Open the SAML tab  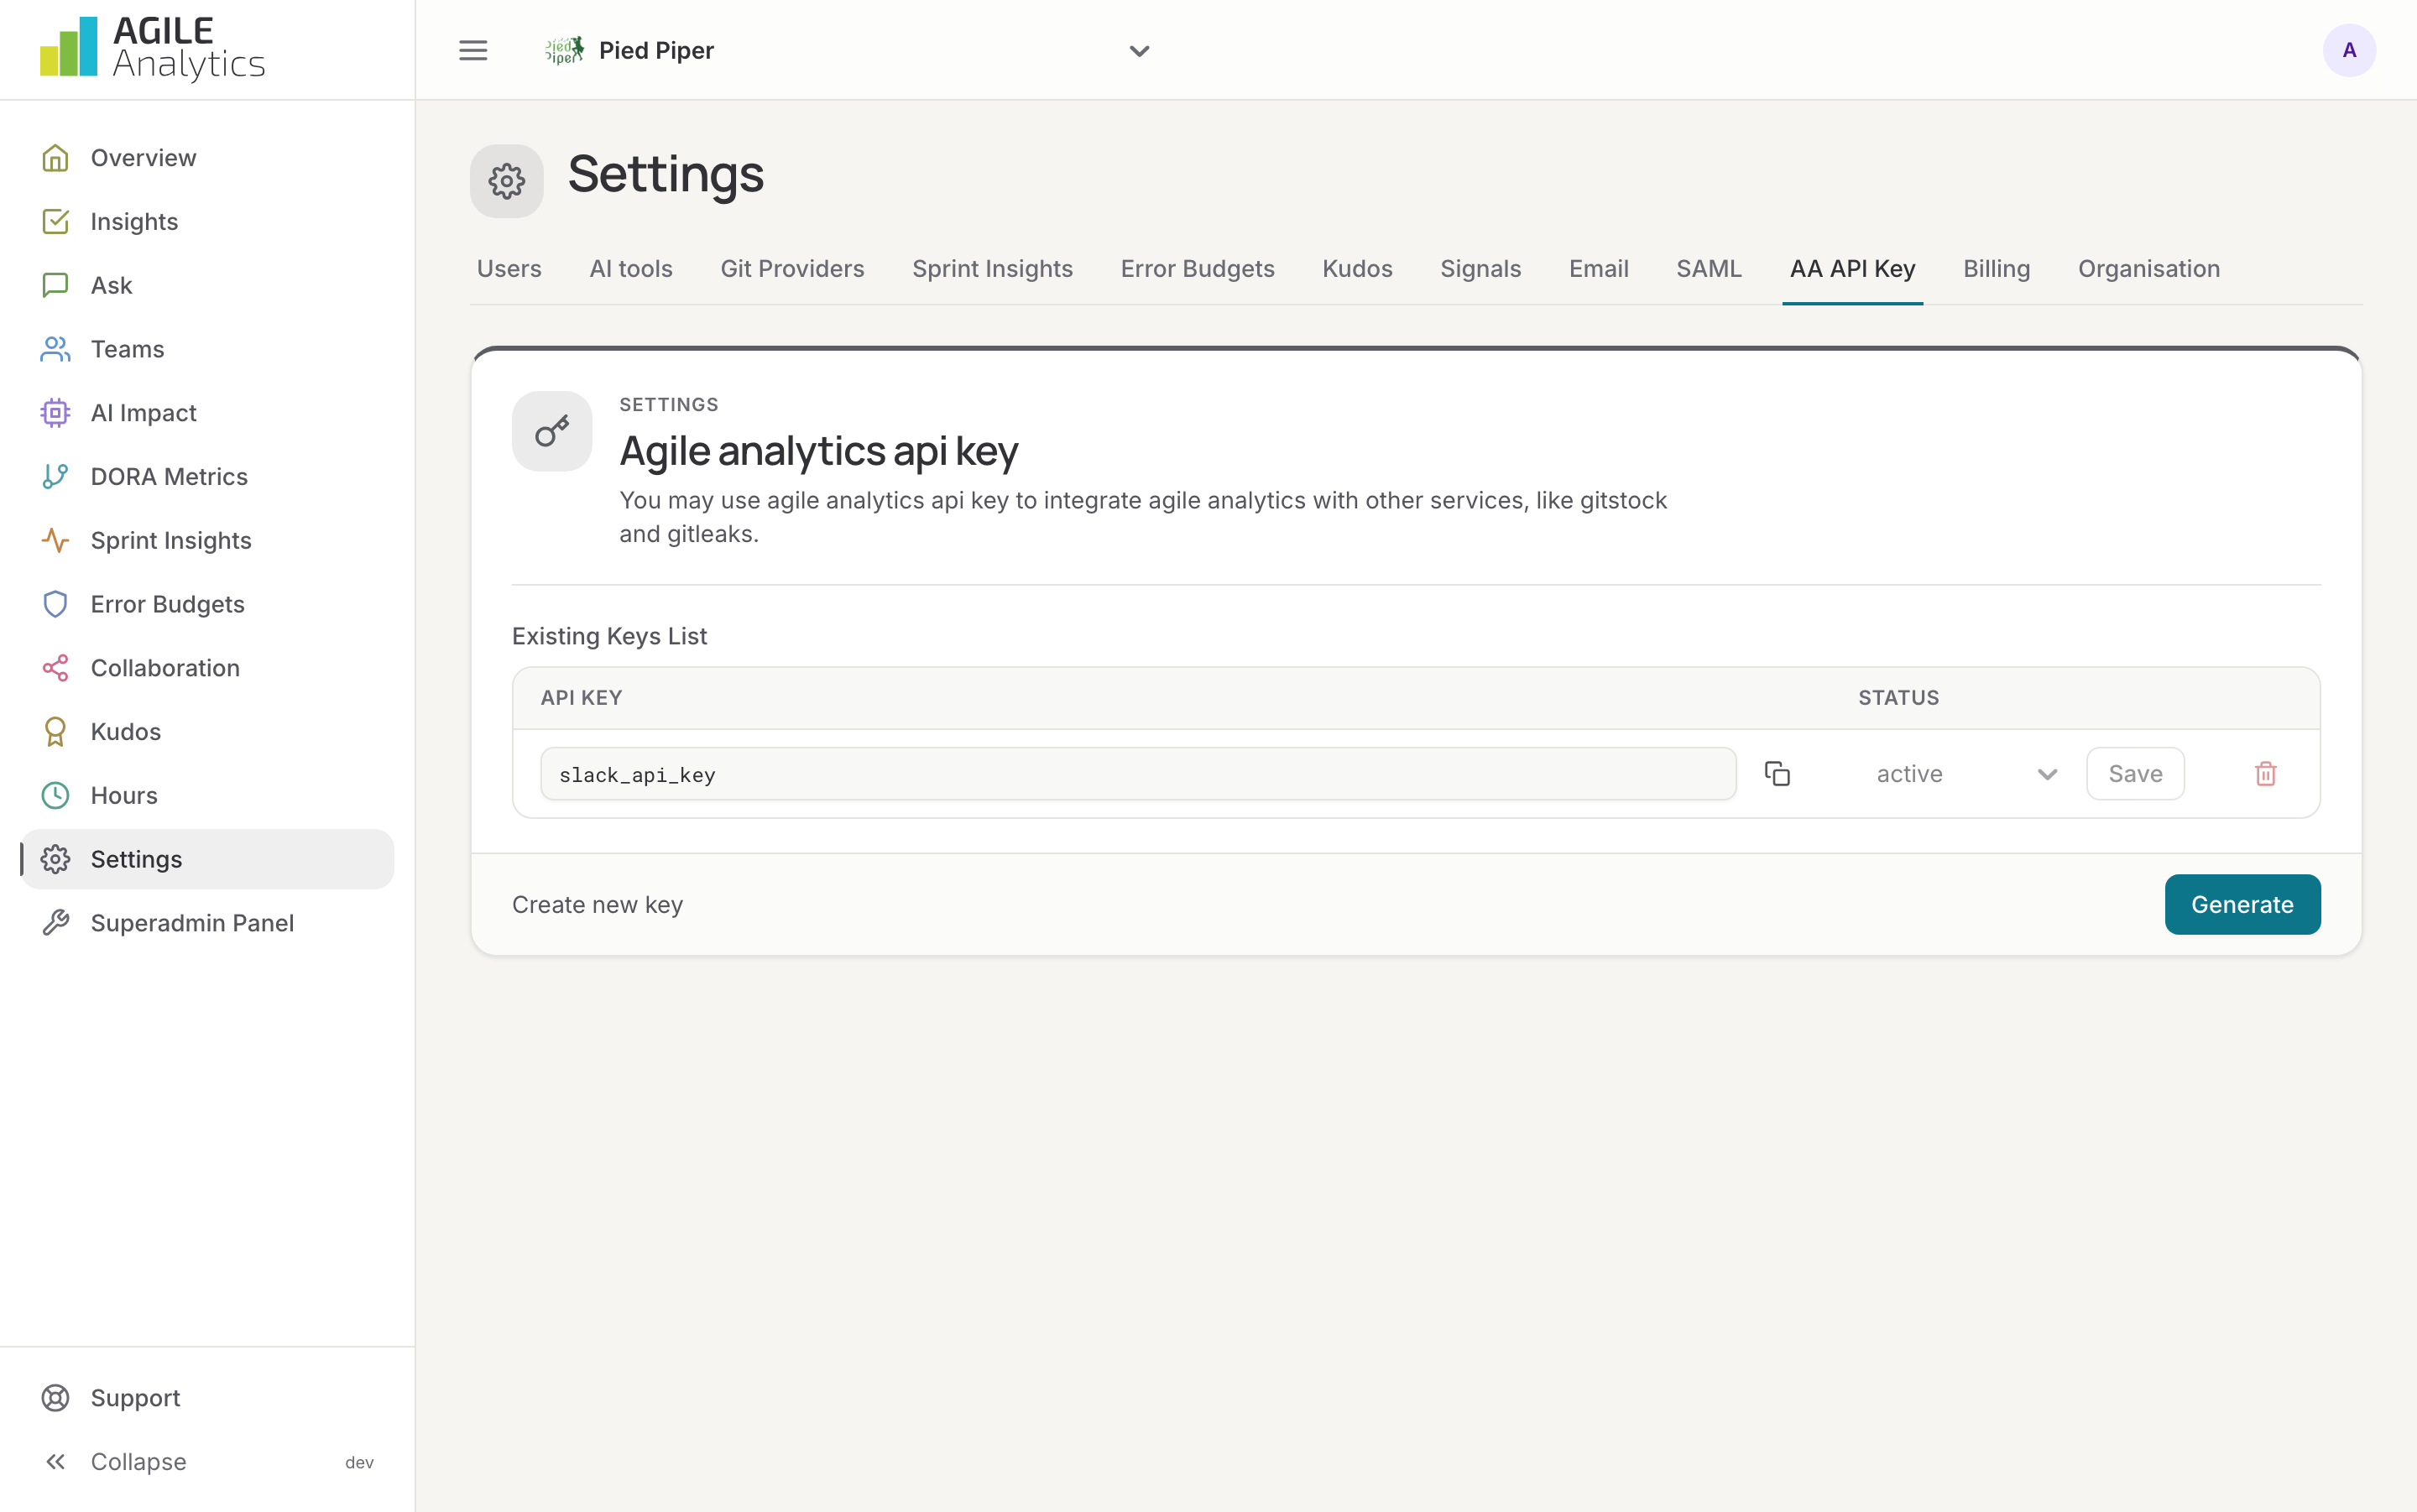click(x=1709, y=269)
